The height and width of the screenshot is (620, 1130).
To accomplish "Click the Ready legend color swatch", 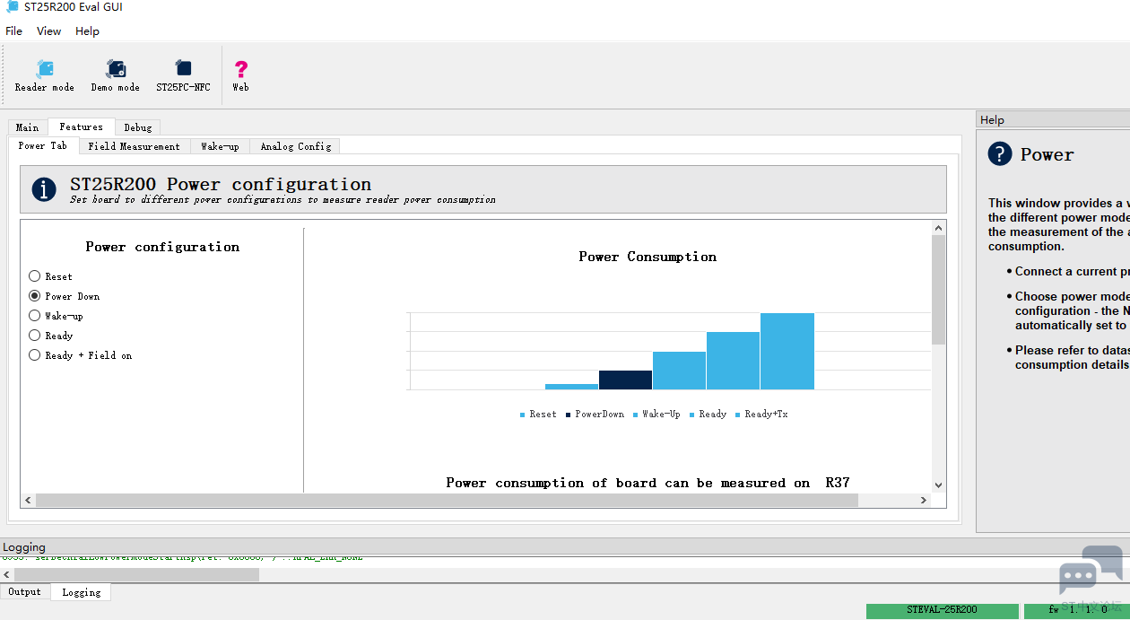I will (x=692, y=415).
